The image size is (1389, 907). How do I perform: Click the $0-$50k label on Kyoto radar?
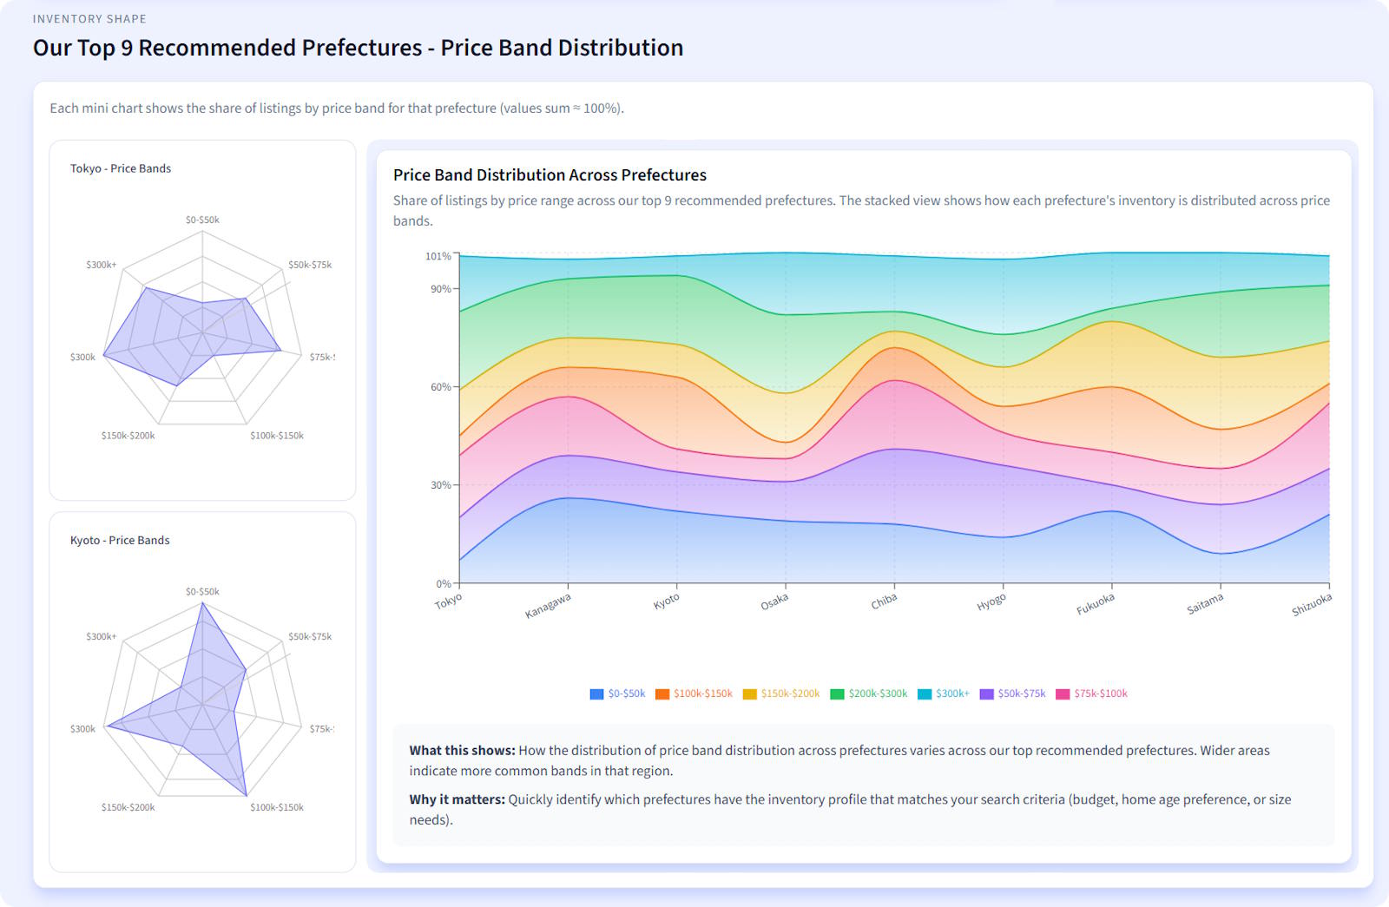[x=202, y=592]
